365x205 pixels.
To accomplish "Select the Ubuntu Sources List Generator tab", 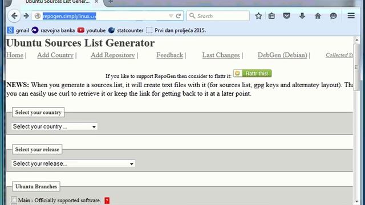I will tap(57, 2).
